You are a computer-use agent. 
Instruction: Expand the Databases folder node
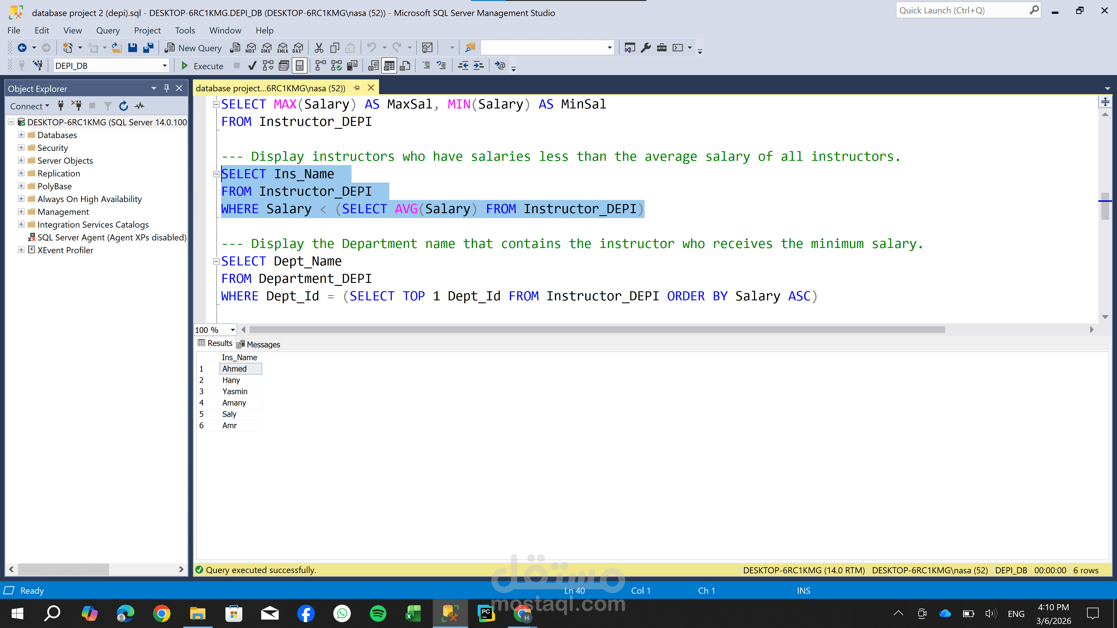21,135
